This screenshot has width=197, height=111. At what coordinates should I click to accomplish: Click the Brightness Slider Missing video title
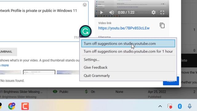click(21, 92)
